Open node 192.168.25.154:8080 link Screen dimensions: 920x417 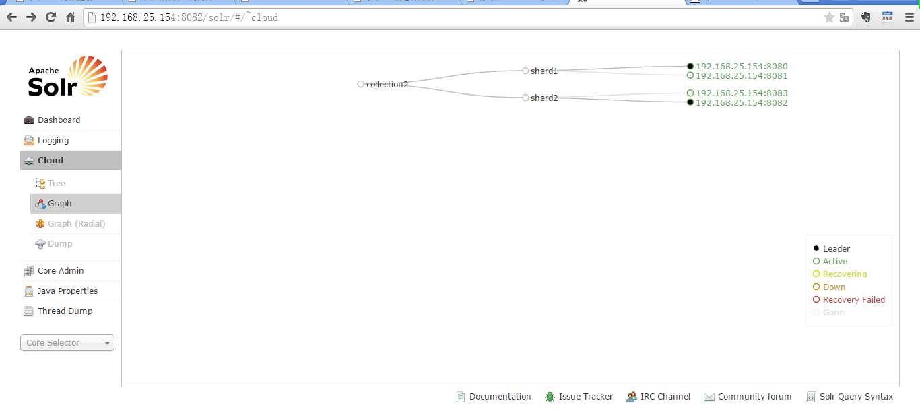pos(742,67)
